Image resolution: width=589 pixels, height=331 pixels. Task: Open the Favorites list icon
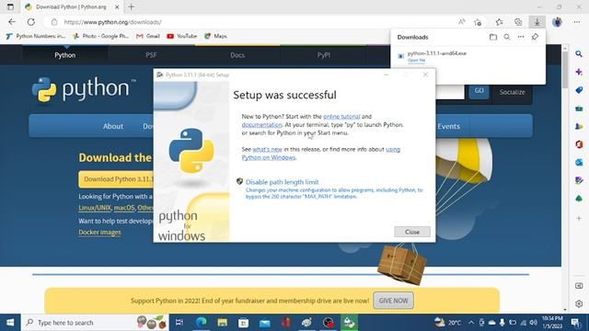click(x=499, y=22)
